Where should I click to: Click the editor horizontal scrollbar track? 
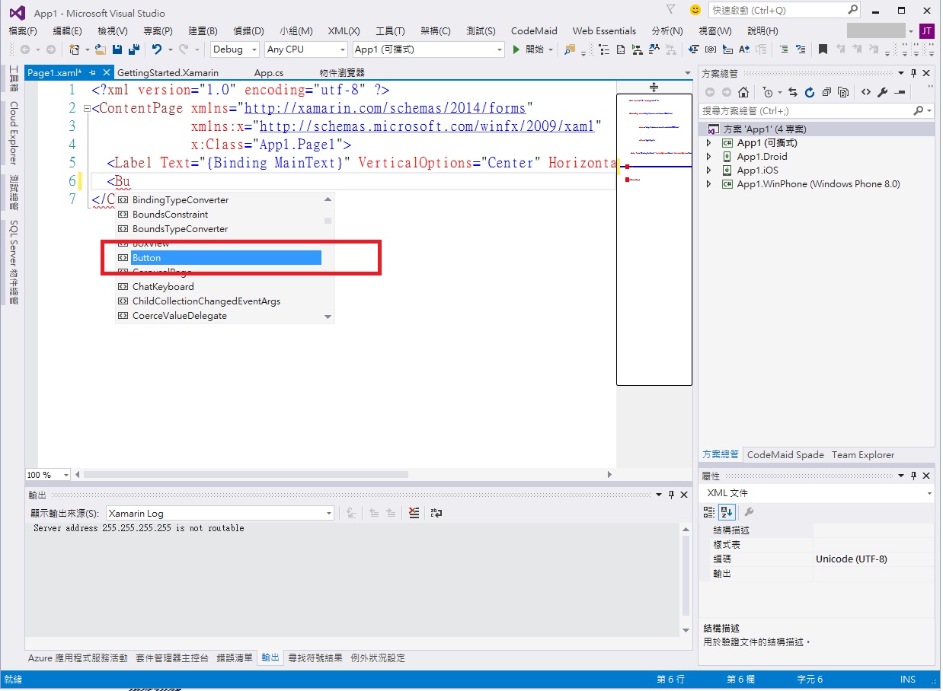343,474
